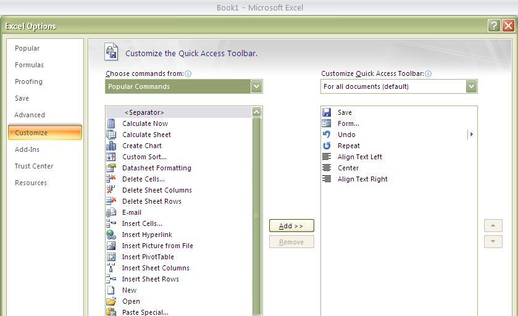The image size is (518, 316).
Task: Select the Create Chart icon
Action: 111,146
